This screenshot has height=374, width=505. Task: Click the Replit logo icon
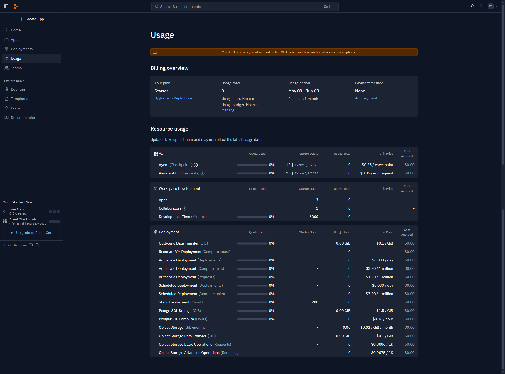click(x=16, y=6)
